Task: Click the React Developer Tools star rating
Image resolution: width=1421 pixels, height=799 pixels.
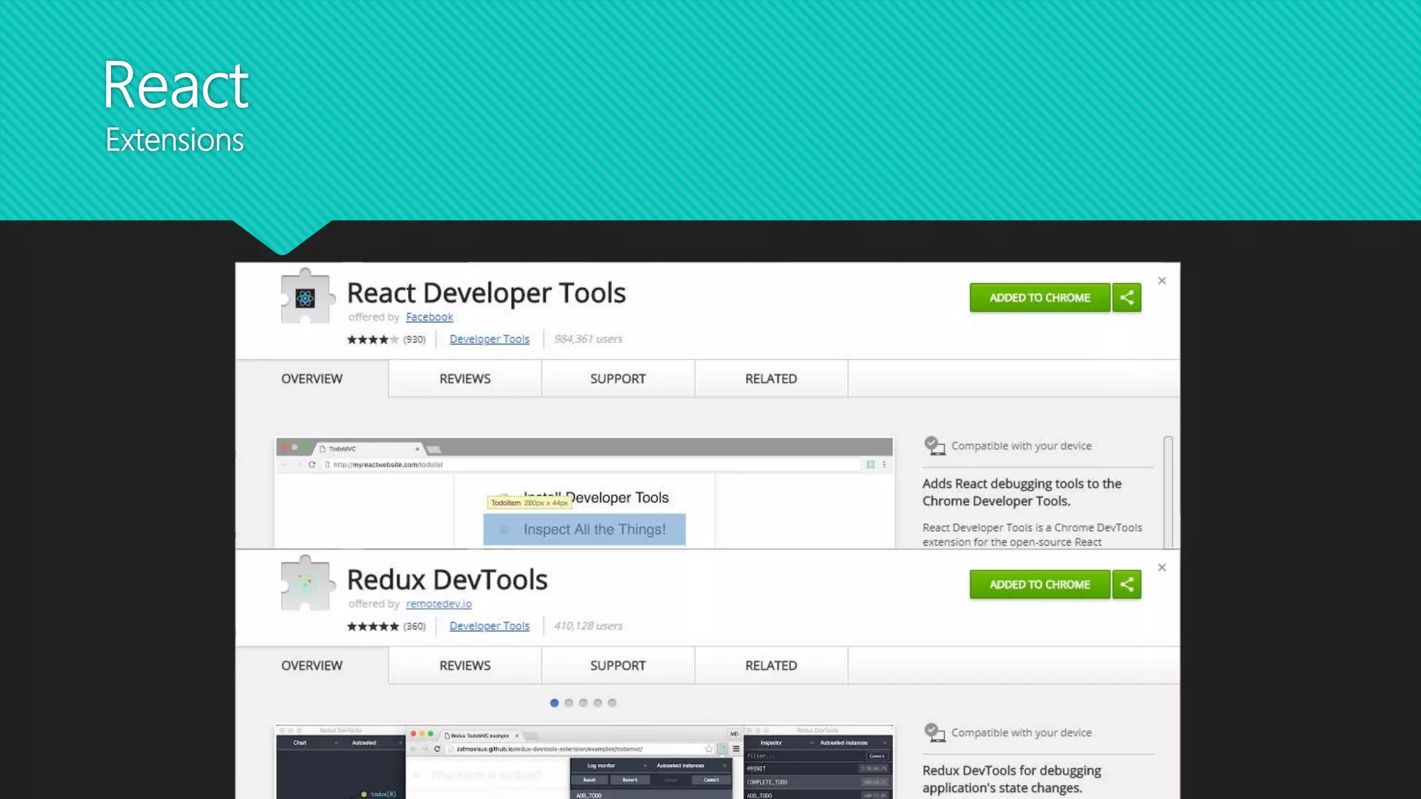Action: point(373,339)
